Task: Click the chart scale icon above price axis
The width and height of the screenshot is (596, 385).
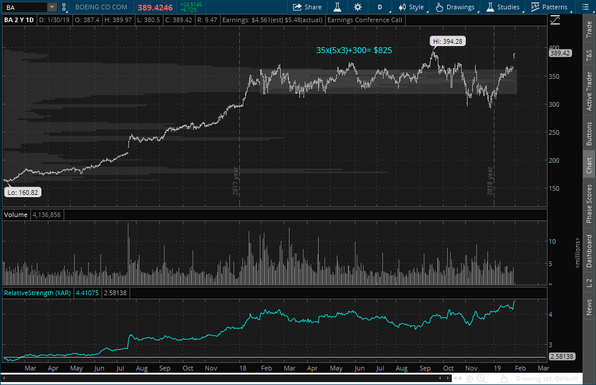Action: click(x=555, y=19)
